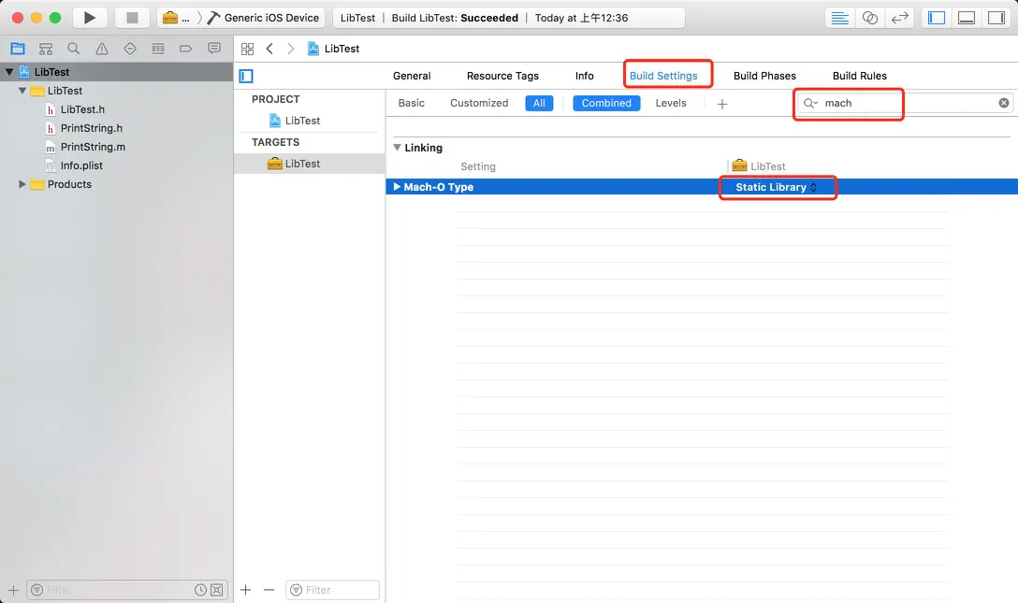Open the Breakpoint navigator
The width and height of the screenshot is (1018, 603).
click(x=185, y=49)
